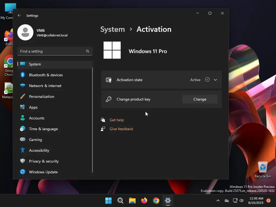Click the volume speaker icon in system tray
The width and height of the screenshot is (276, 207).
pos(241,201)
